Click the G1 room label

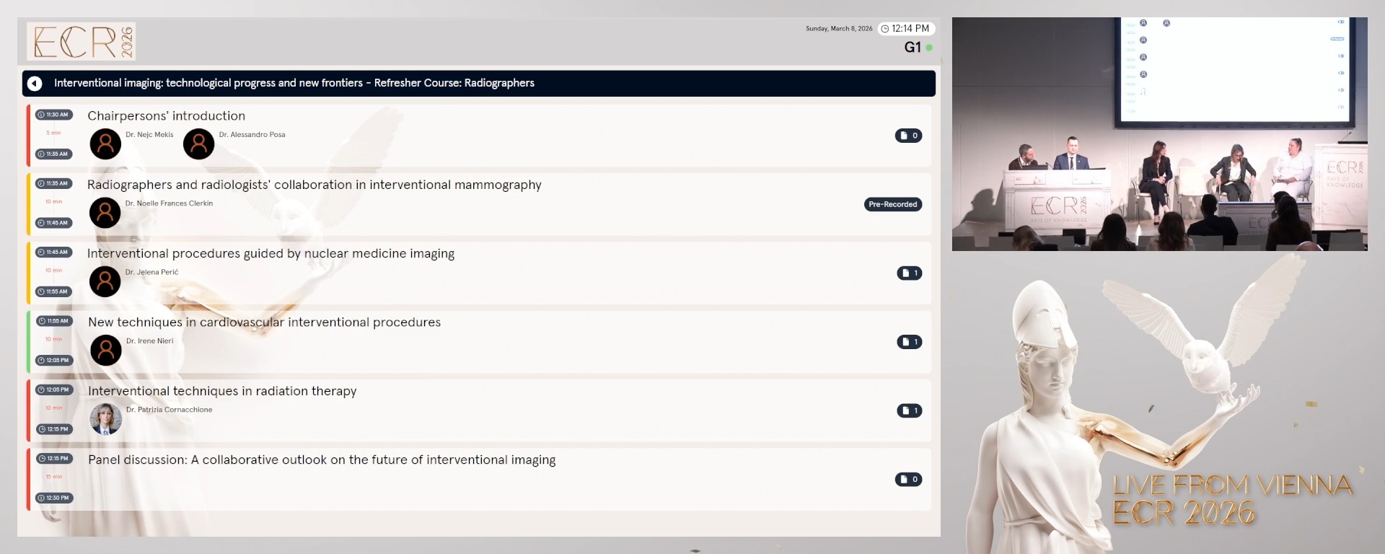913,48
